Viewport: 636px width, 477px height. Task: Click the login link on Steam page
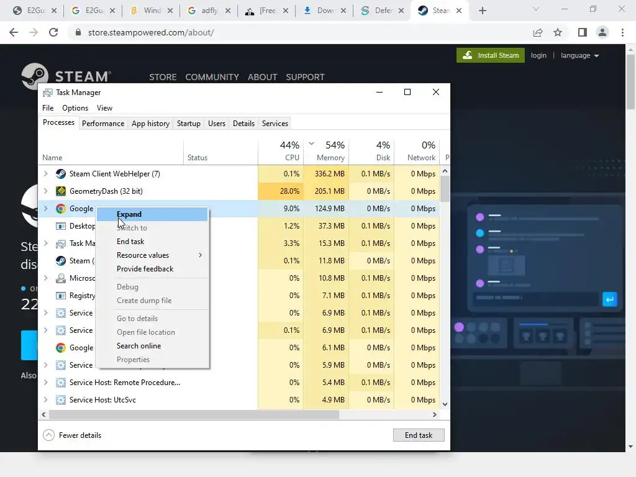pyautogui.click(x=538, y=55)
